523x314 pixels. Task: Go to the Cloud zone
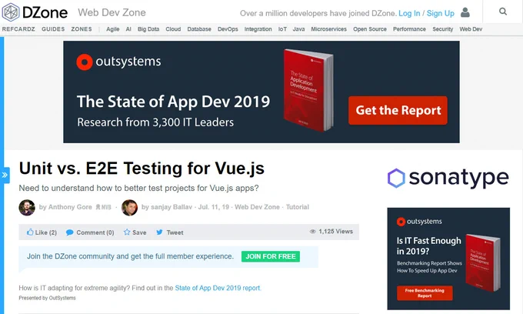(173, 29)
